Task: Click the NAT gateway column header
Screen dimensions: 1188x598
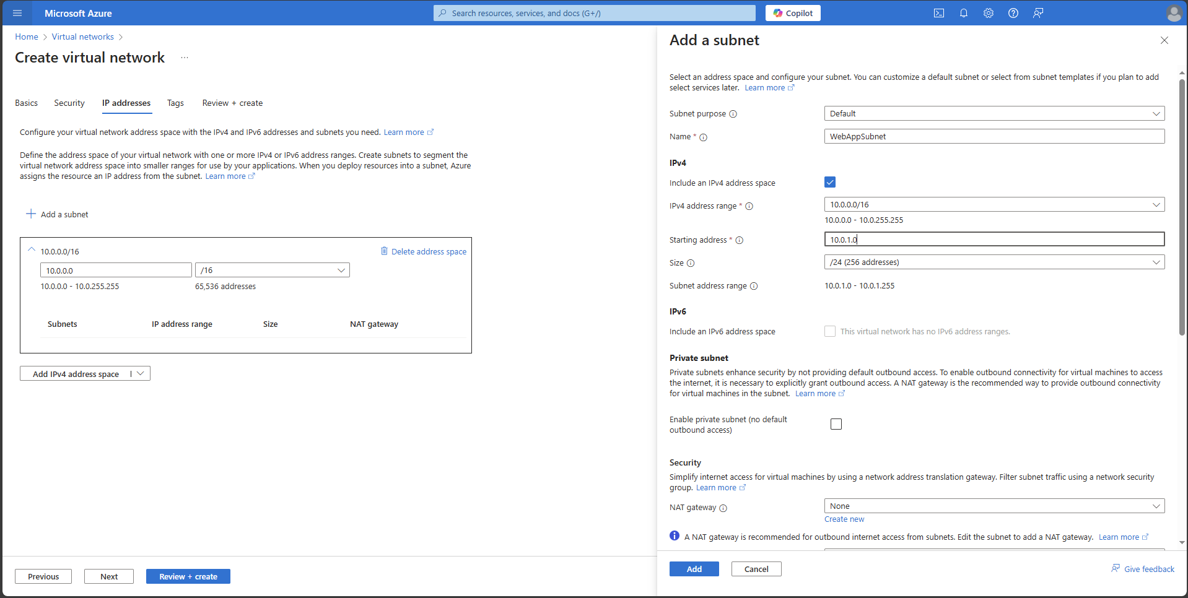Action: tap(374, 324)
